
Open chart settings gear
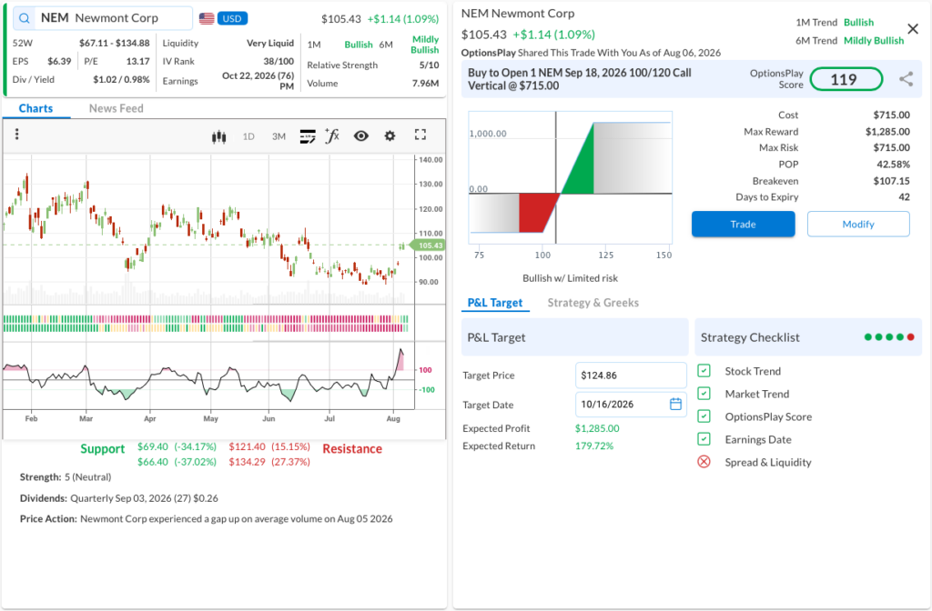click(x=390, y=136)
